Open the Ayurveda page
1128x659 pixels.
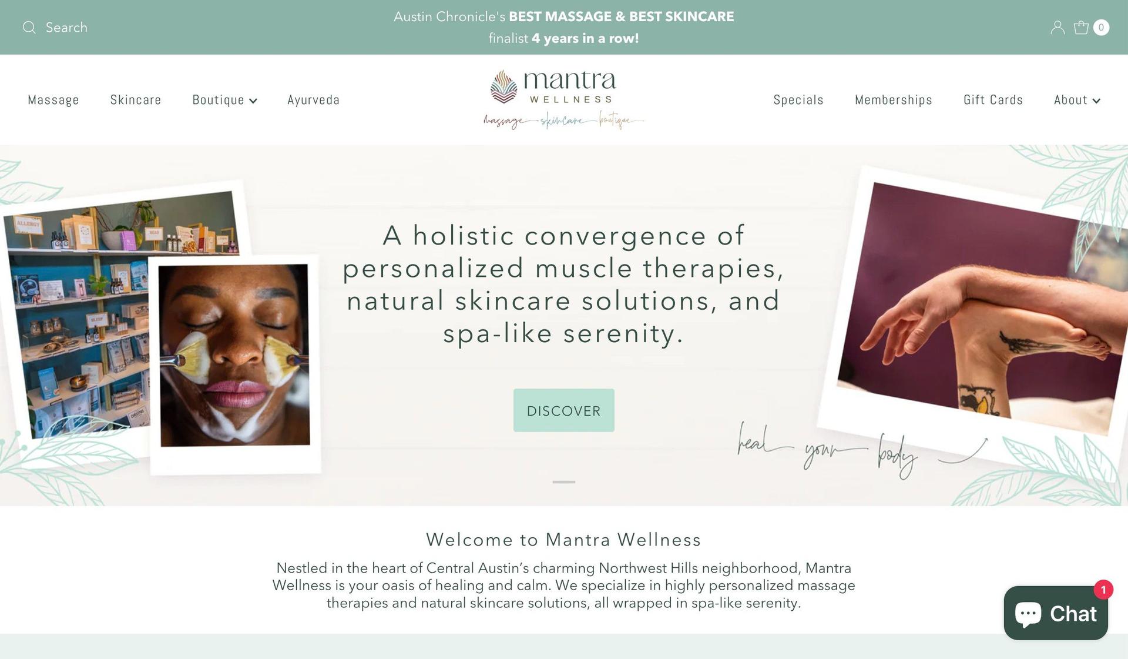pos(314,101)
